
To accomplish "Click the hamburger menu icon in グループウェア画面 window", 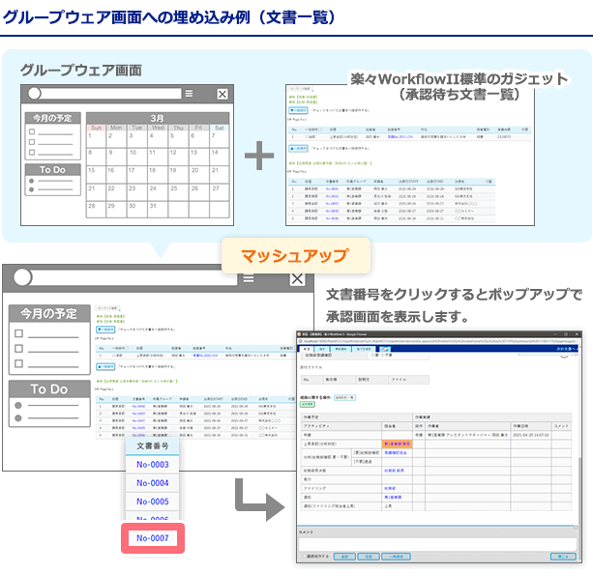I will [189, 94].
